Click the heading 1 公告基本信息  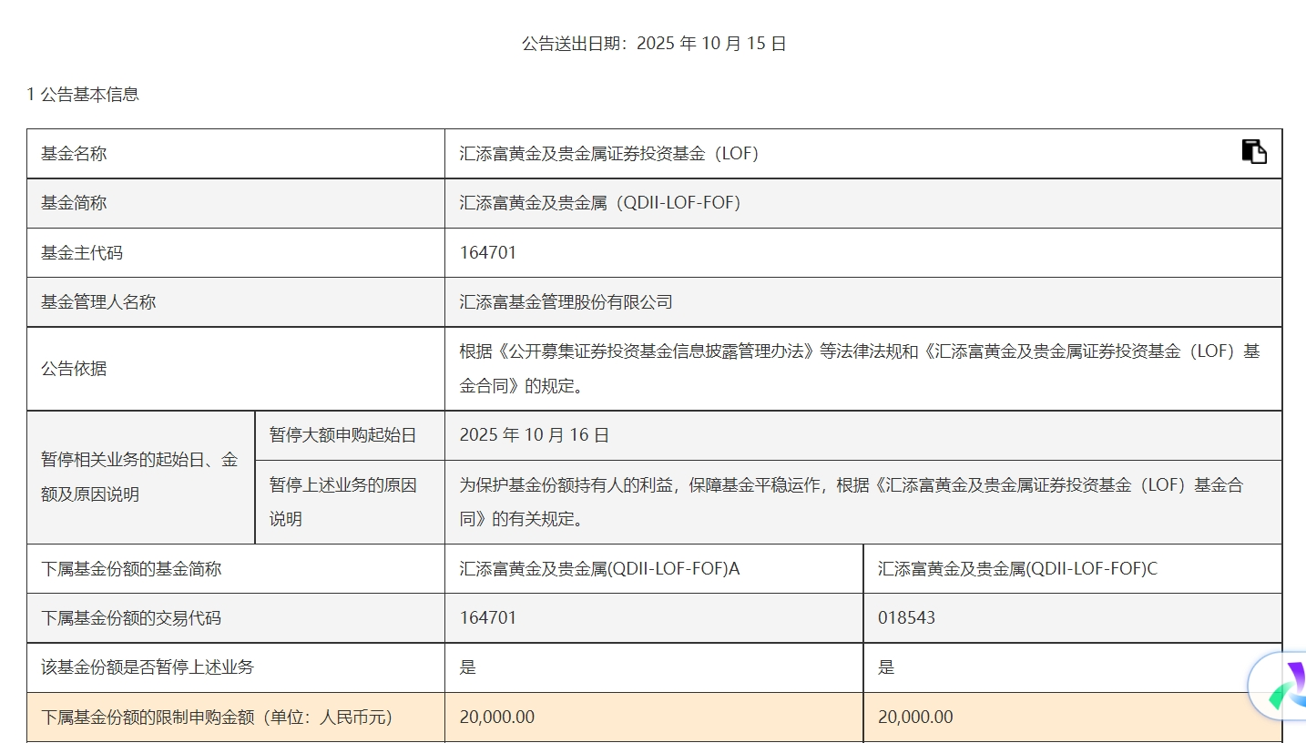[x=83, y=94]
